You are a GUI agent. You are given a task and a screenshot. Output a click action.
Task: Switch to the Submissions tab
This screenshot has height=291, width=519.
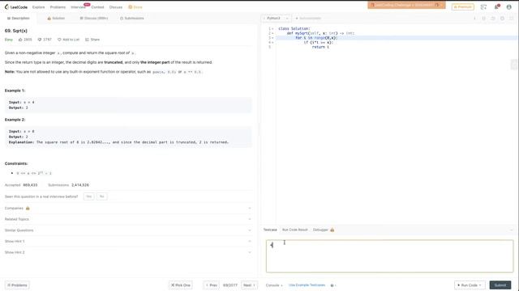pyautogui.click(x=132, y=18)
